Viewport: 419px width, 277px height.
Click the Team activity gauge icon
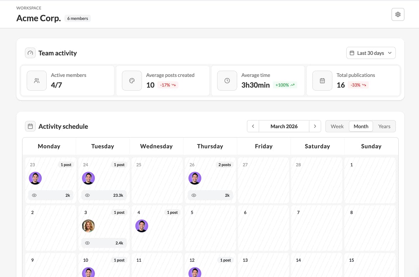tap(30, 53)
